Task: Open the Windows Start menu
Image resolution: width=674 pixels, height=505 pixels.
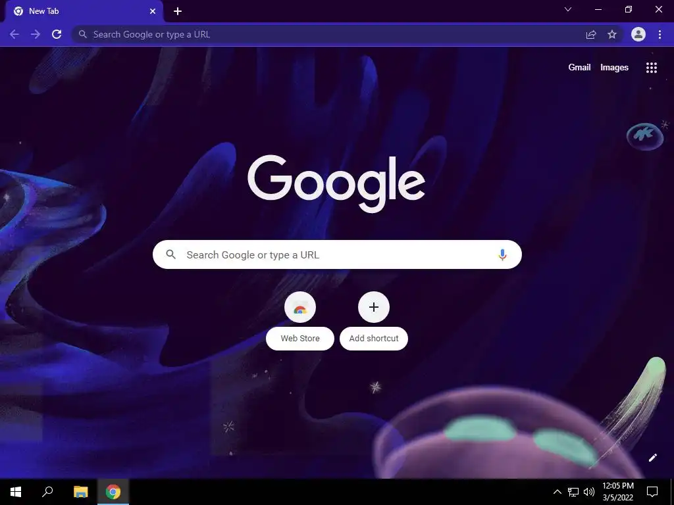Action: 16,492
